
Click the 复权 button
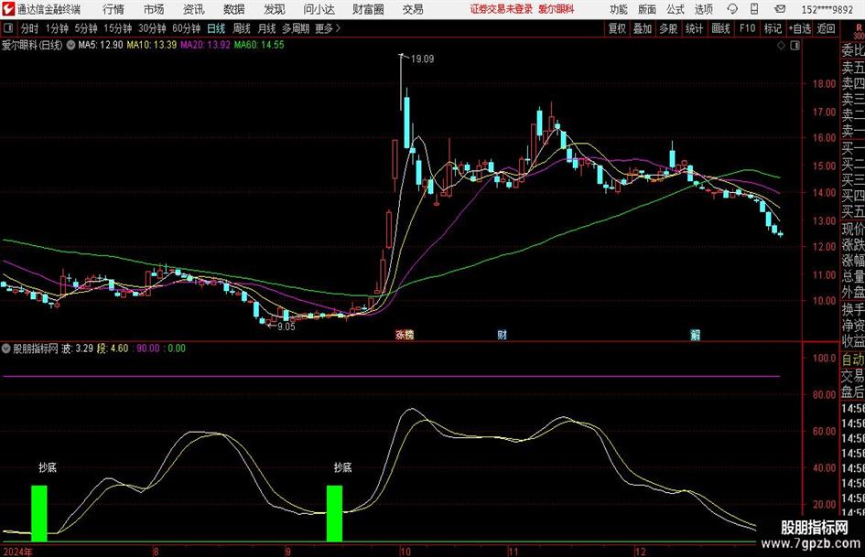[617, 28]
